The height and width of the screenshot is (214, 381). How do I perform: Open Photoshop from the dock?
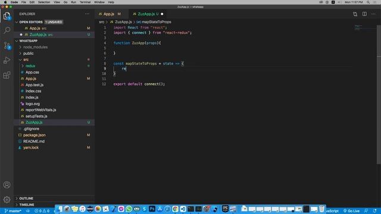point(152,209)
